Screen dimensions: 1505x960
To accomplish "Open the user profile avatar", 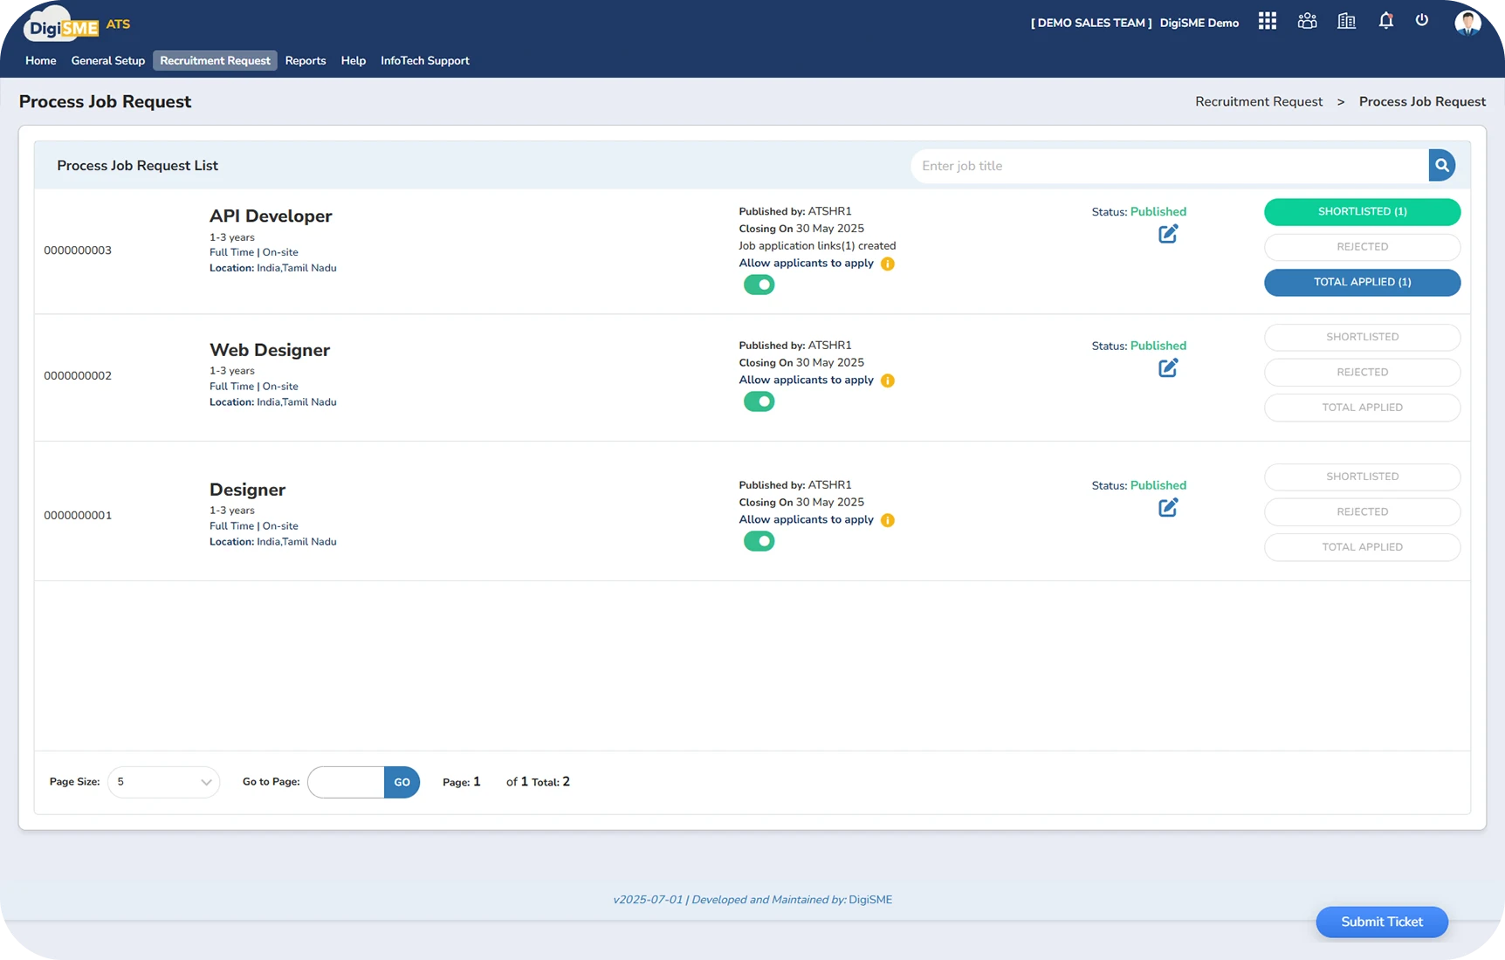I will [x=1467, y=23].
